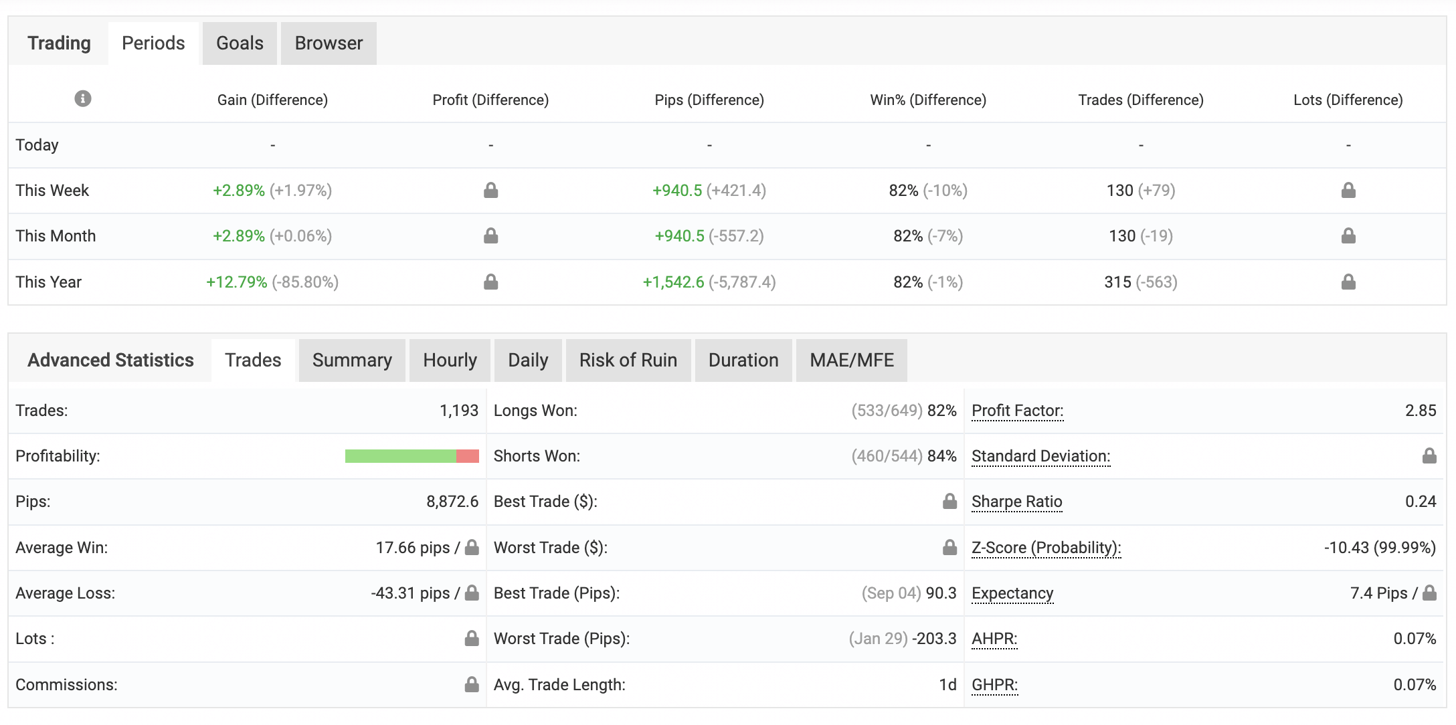The image size is (1456, 725).
Task: Click the Sharpe Ratio label link
Action: click(1016, 502)
